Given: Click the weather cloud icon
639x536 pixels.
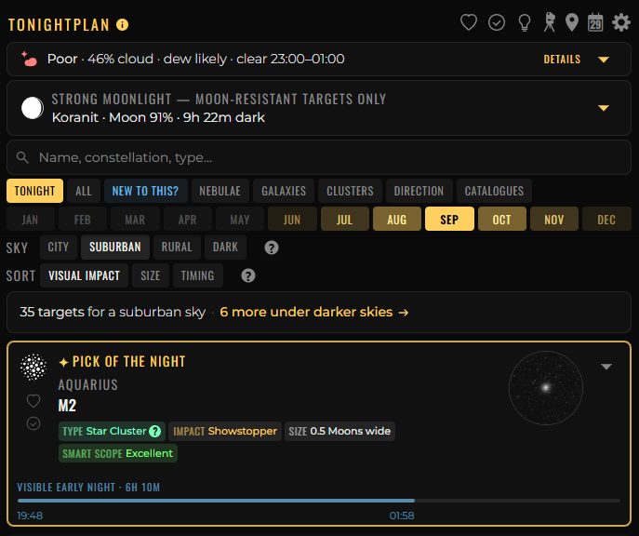Looking at the screenshot, I should click(30, 60).
